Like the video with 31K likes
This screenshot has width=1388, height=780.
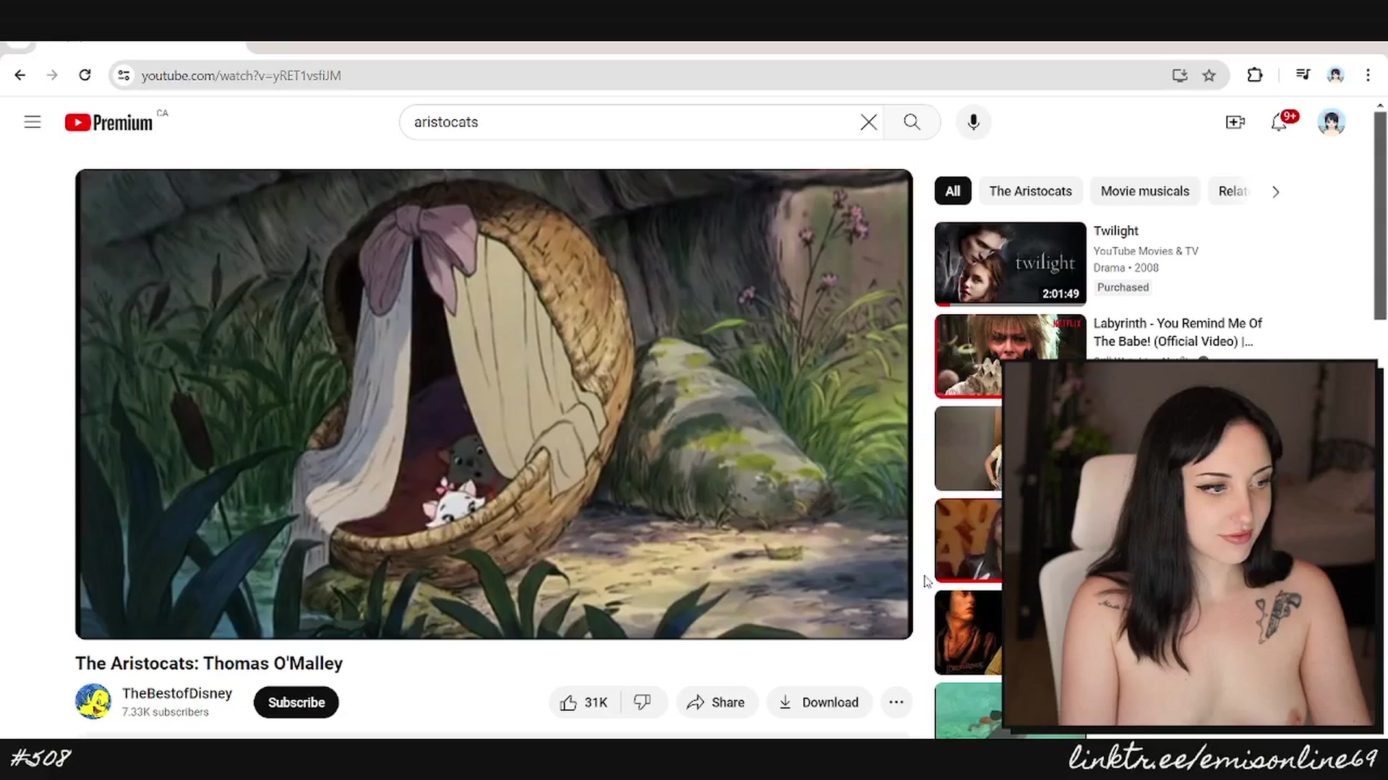point(584,703)
